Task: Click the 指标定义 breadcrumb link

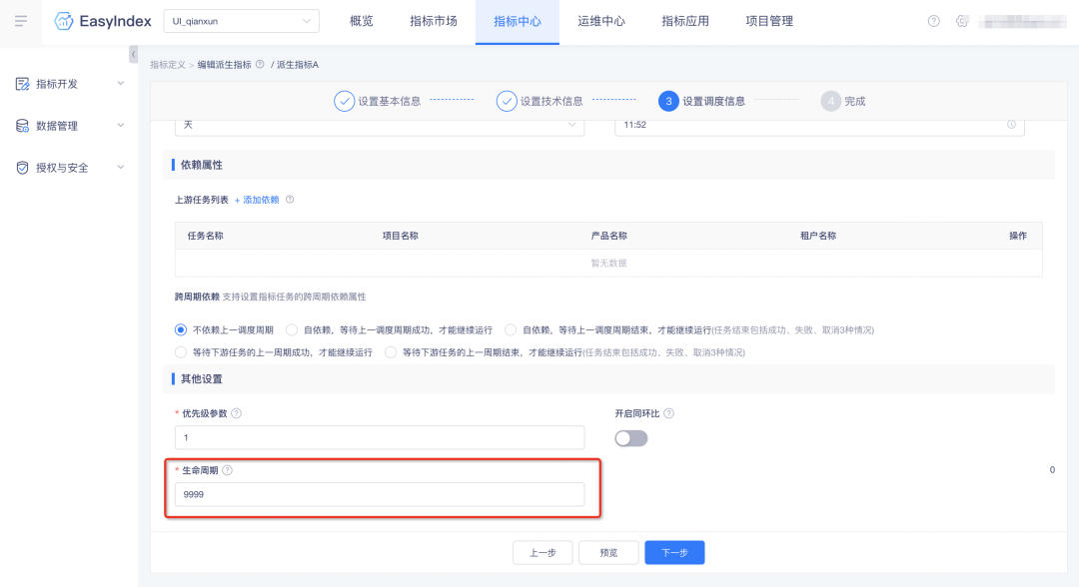Action: click(x=168, y=65)
